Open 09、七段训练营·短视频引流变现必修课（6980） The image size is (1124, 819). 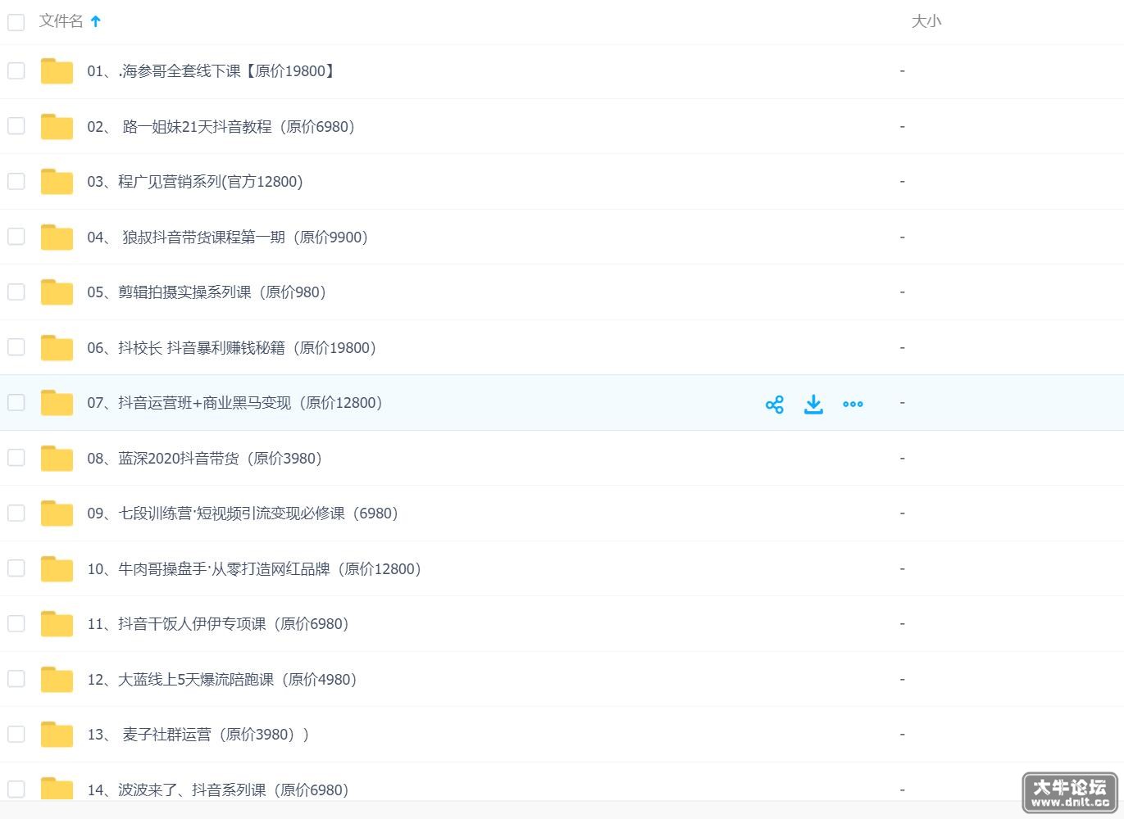coord(243,514)
